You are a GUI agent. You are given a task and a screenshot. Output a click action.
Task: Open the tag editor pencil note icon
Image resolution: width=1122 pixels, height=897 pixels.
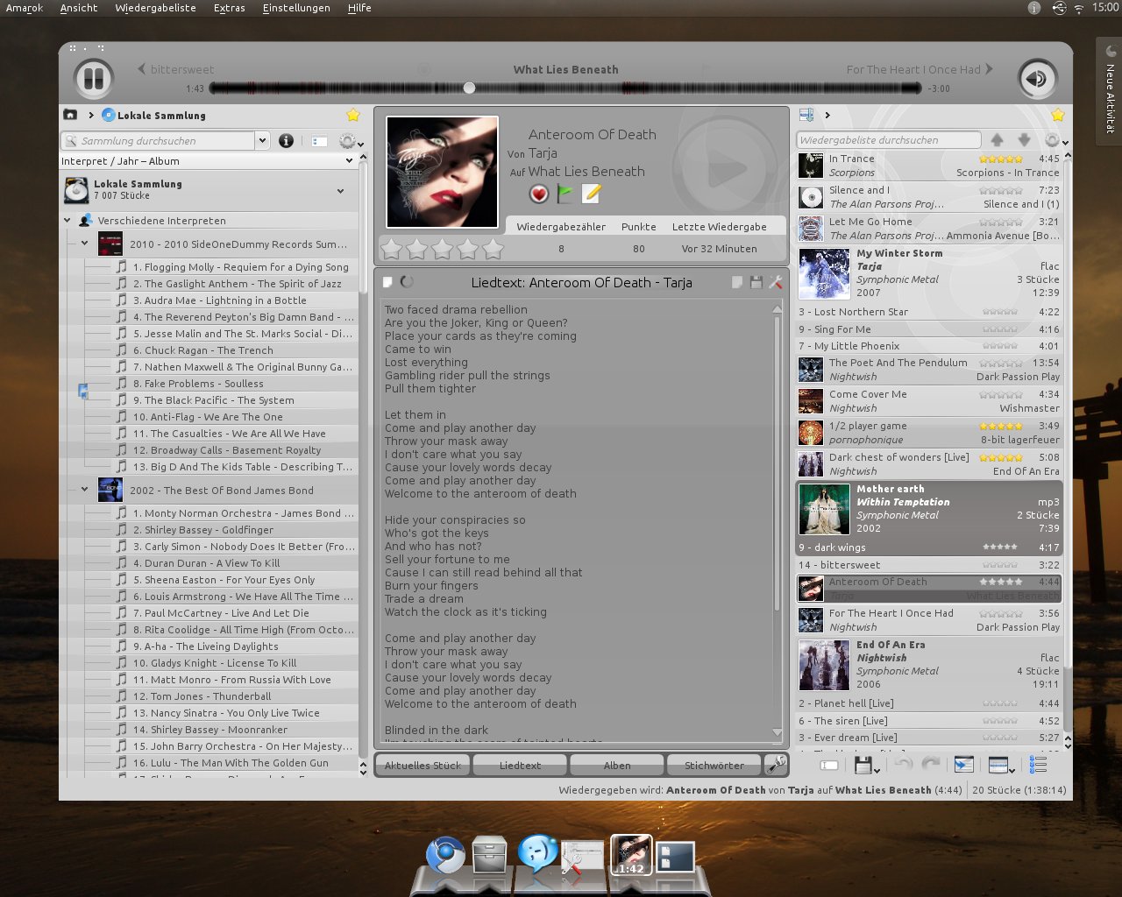592,194
